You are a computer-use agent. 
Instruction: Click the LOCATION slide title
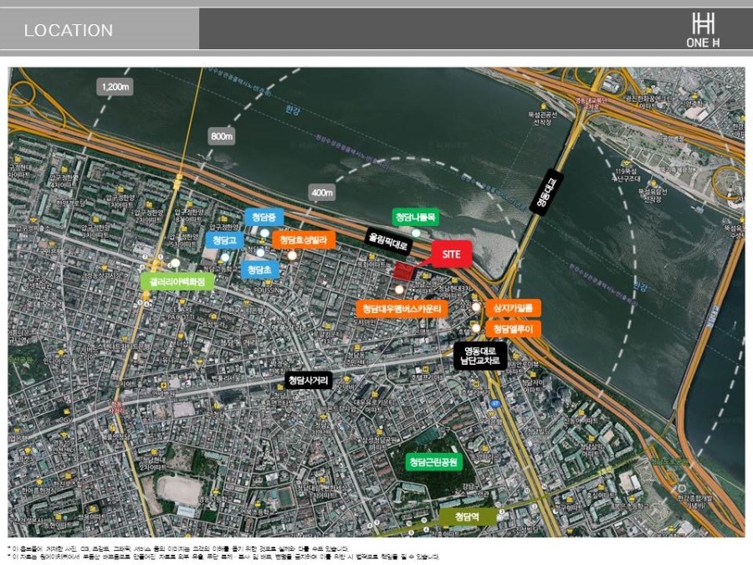(69, 30)
